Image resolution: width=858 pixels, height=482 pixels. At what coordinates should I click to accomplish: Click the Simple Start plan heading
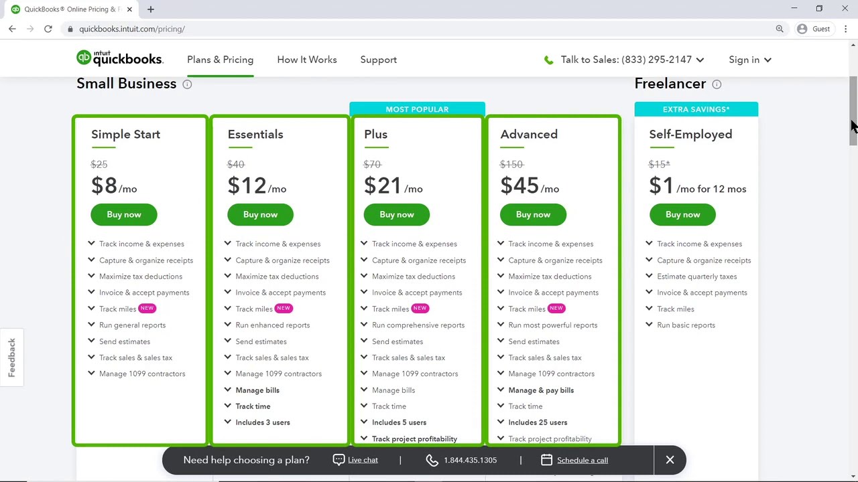(125, 134)
